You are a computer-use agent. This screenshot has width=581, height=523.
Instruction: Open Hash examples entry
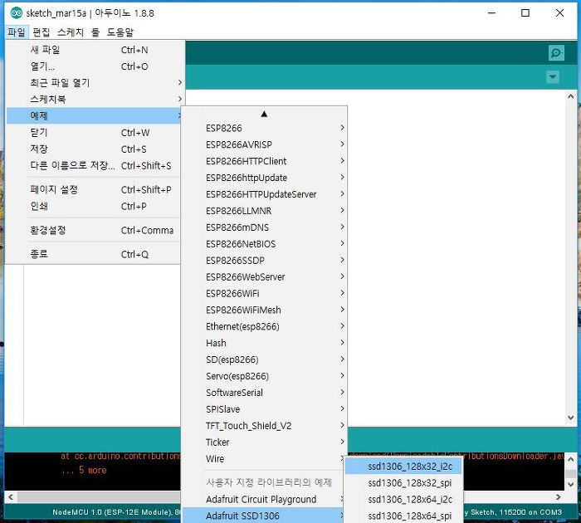[264, 343]
